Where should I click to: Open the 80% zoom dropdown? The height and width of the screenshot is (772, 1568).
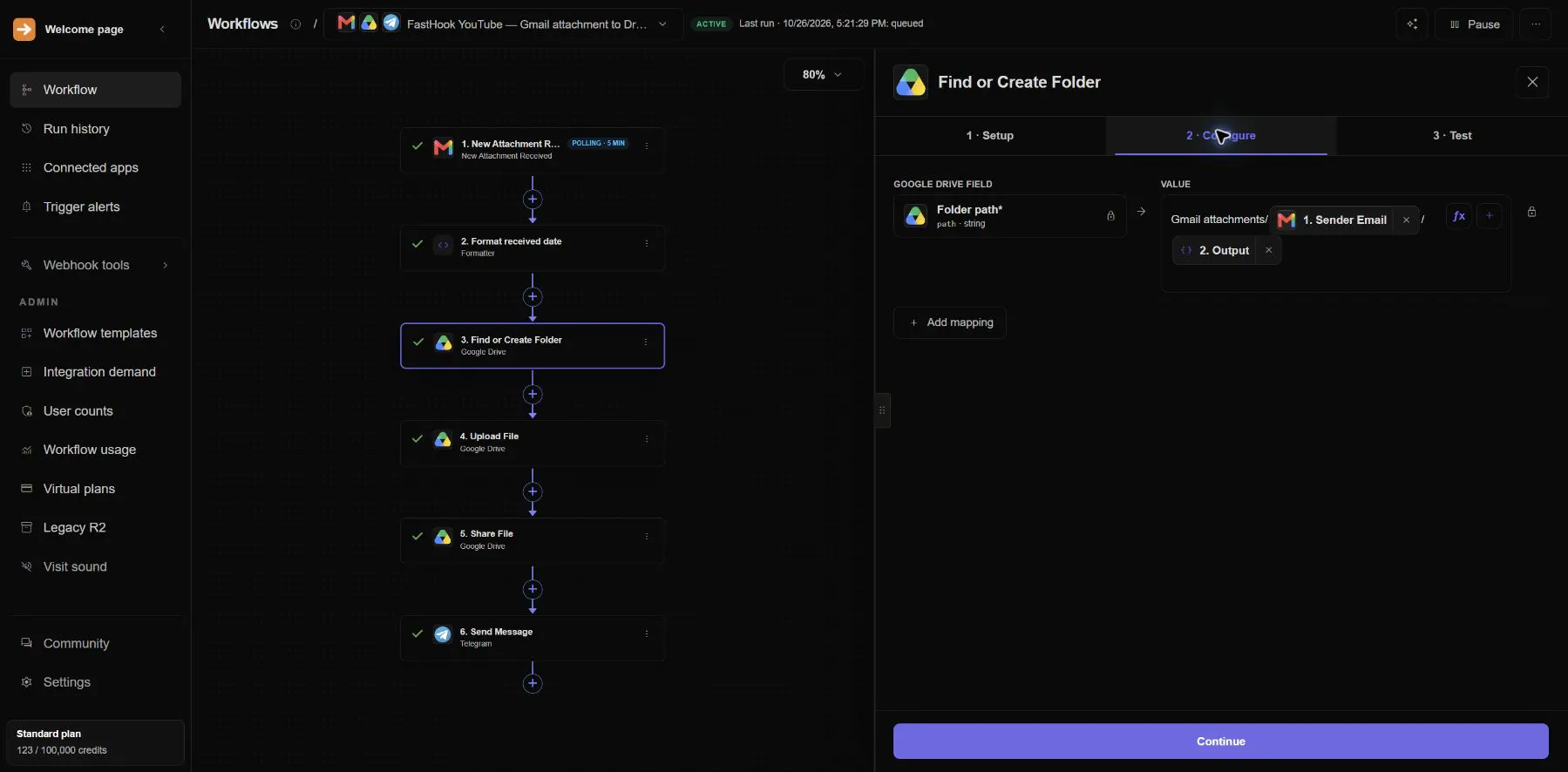tap(823, 75)
